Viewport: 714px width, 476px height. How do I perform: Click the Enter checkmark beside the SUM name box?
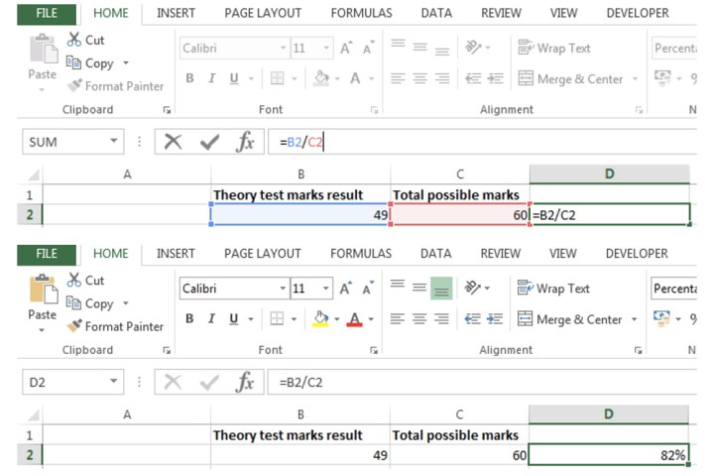(209, 142)
